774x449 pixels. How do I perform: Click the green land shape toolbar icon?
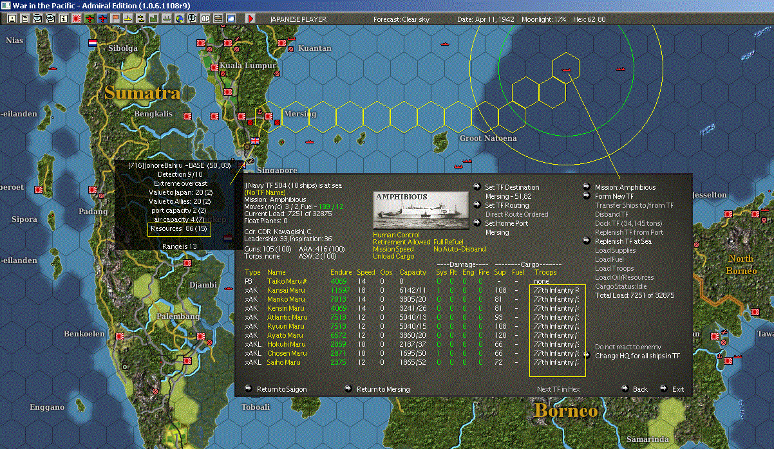[154, 19]
